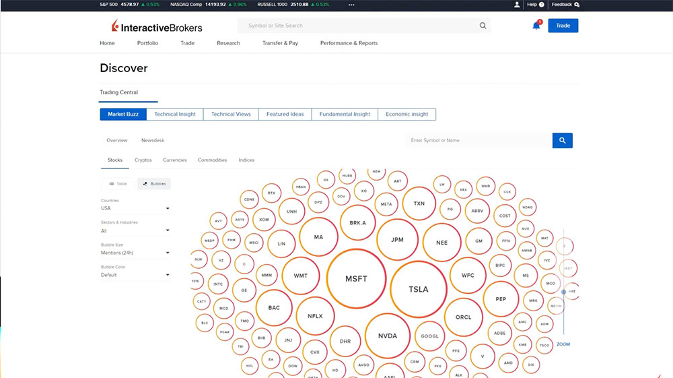
Task: Go to Home menu
Action: (x=107, y=43)
